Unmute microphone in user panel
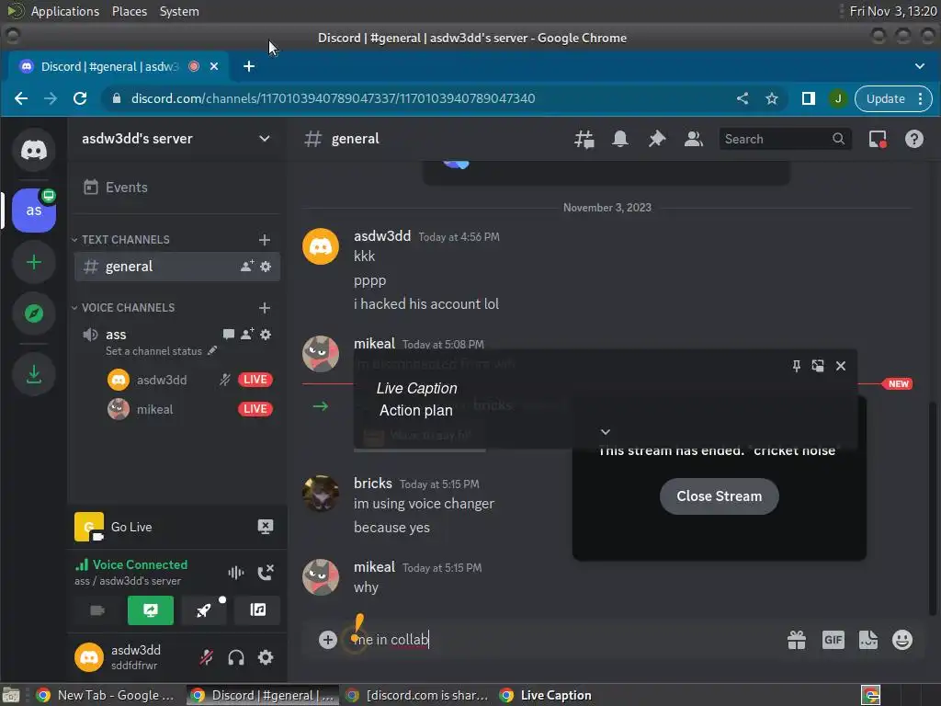Viewport: 941px width, 706px height. (x=207, y=657)
